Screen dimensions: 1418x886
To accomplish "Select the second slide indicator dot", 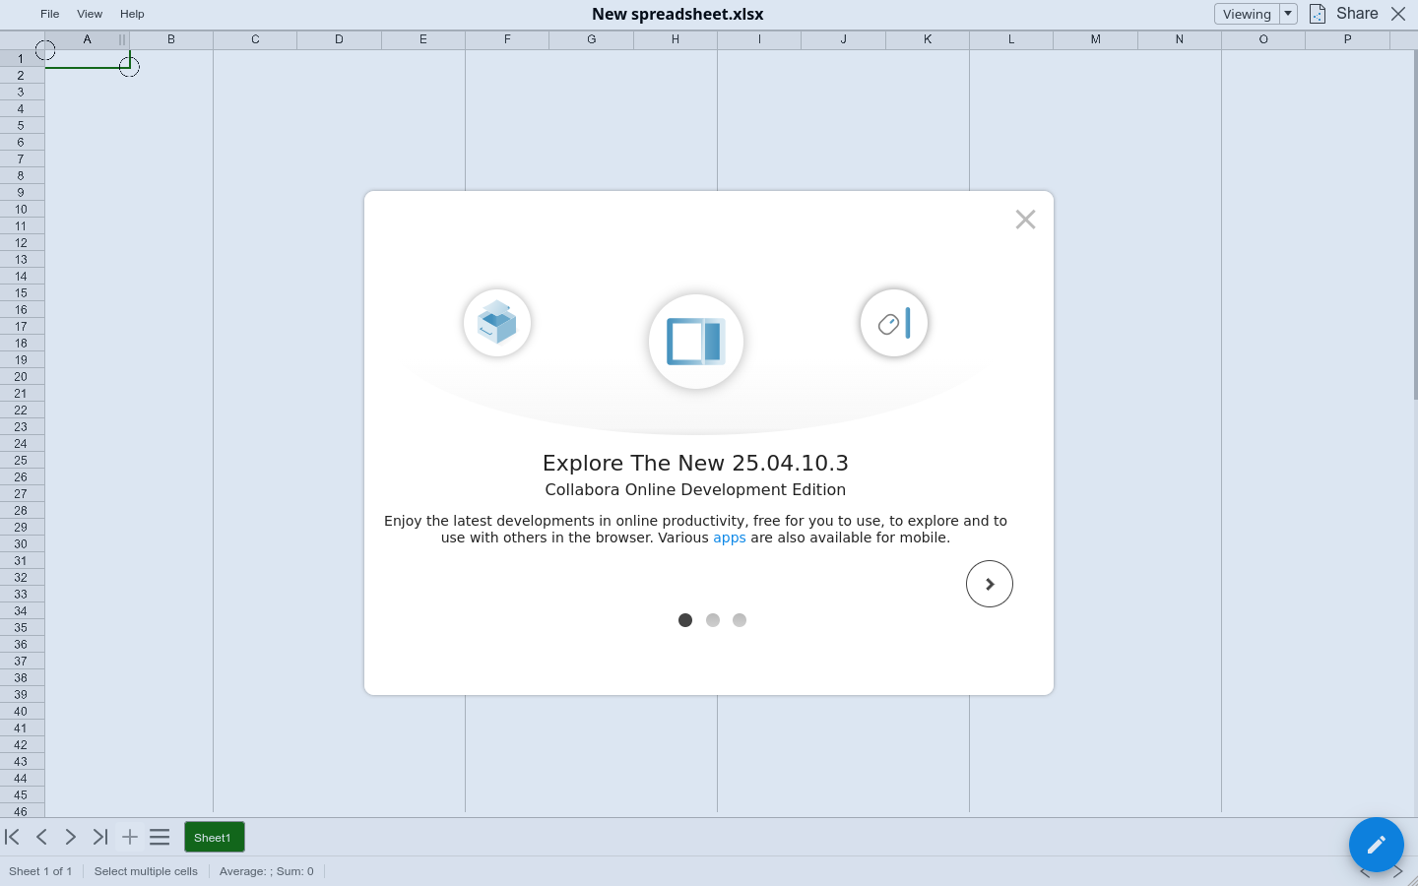I will coord(713,620).
